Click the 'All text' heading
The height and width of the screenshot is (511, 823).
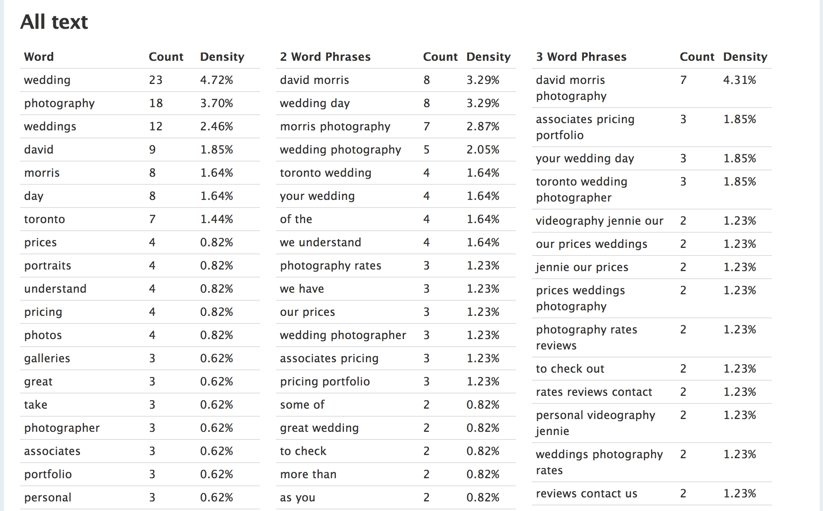[x=54, y=22]
